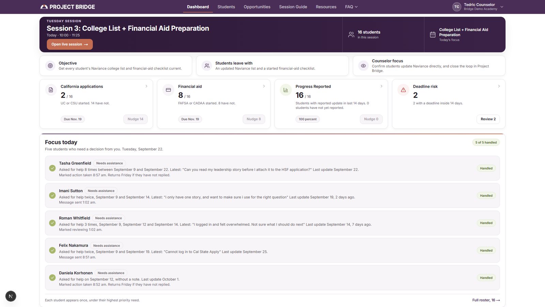Open the FAQ dropdown menu
The width and height of the screenshot is (545, 307).
point(351,7)
